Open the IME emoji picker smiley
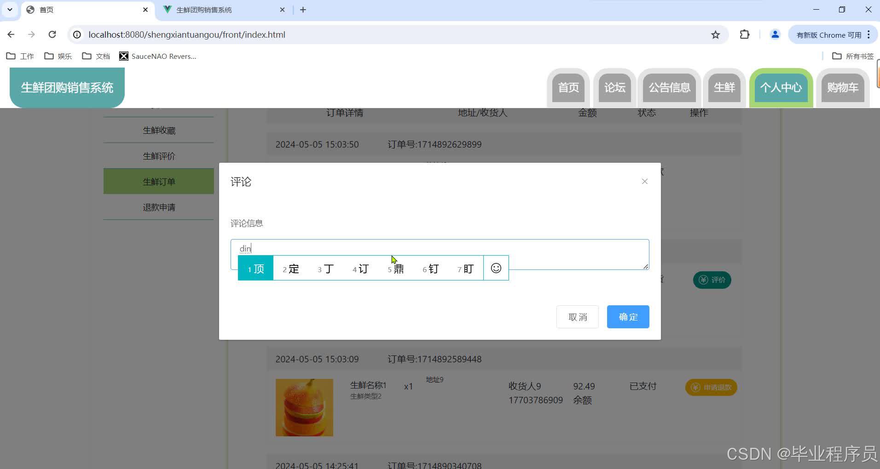This screenshot has width=880, height=469. 496,268
